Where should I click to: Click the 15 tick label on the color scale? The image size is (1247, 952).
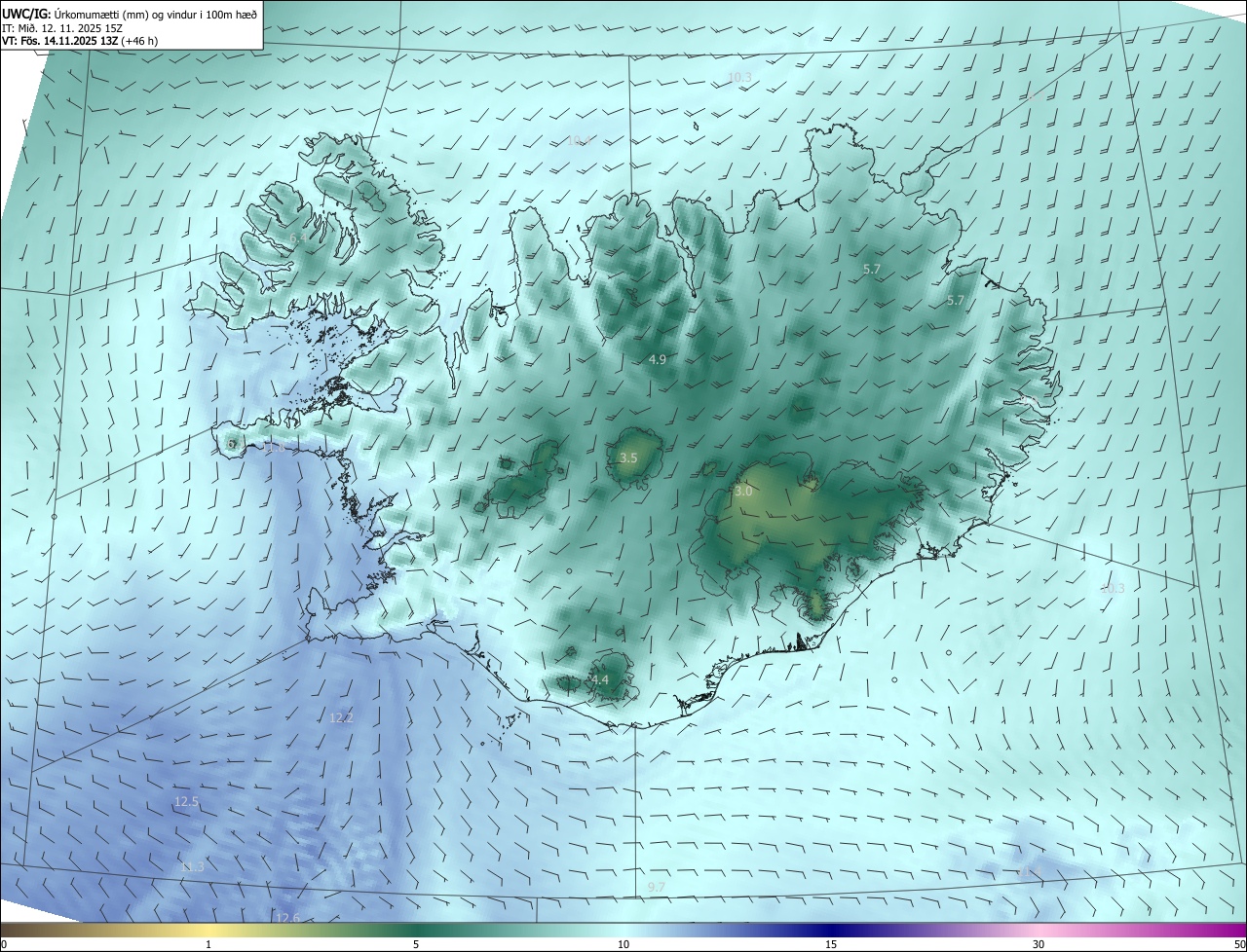(x=831, y=944)
